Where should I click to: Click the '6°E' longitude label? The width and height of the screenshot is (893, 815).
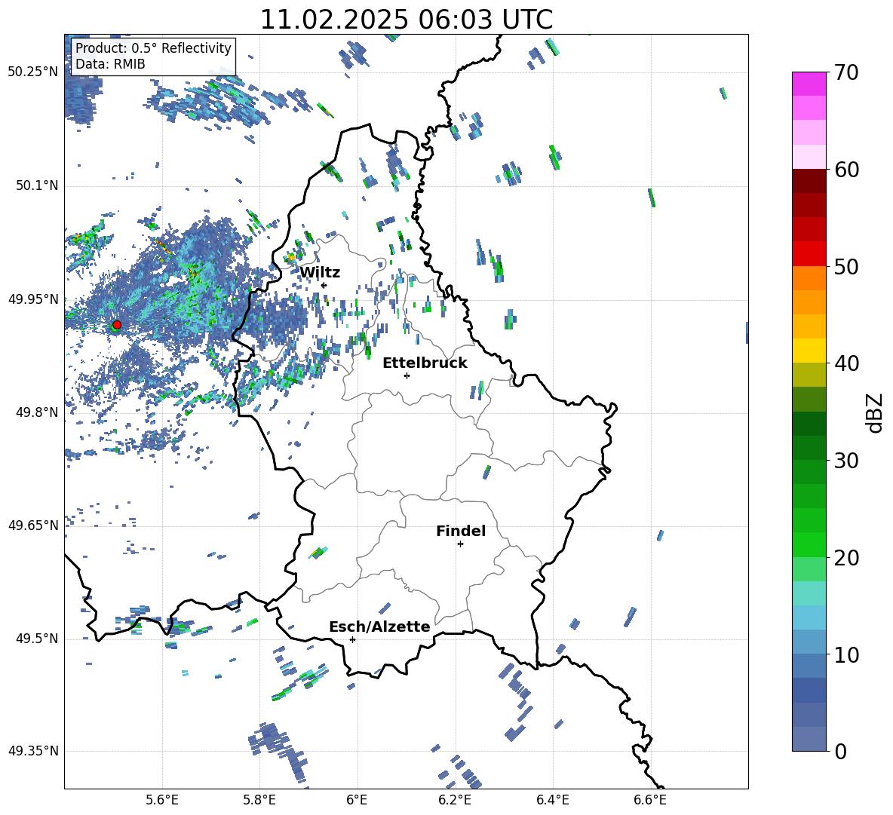pos(357,801)
